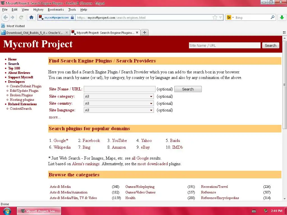Screen dimensions: 287x215
Task: Open the URL history dropdown arrow
Action: (220, 18)
